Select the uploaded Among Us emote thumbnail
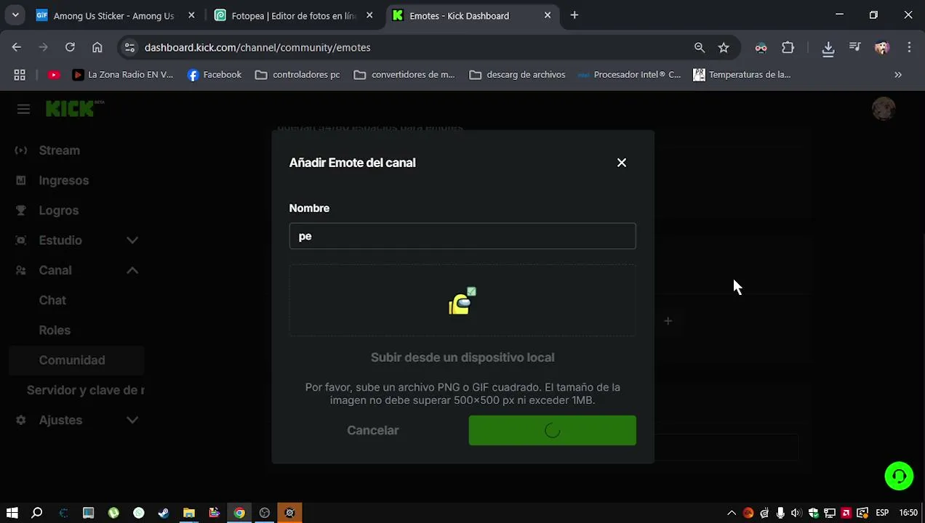Viewport: 925px width, 523px height. (462, 301)
